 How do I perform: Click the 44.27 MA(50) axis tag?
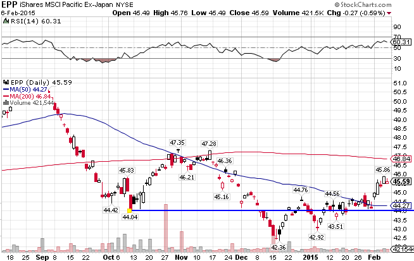pyautogui.click(x=401, y=205)
